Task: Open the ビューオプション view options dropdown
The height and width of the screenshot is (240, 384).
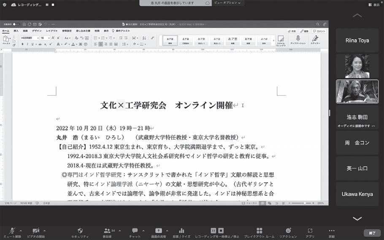Action: [x=227, y=3]
